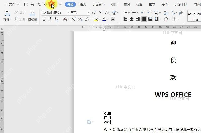Switch to the 页面布局 tab
The height and width of the screenshot is (133, 201).
[98, 4]
